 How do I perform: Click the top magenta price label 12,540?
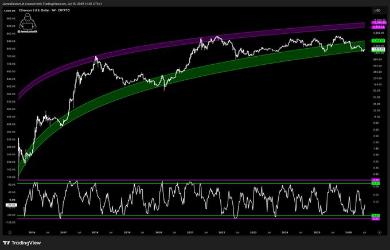coord(379,22)
